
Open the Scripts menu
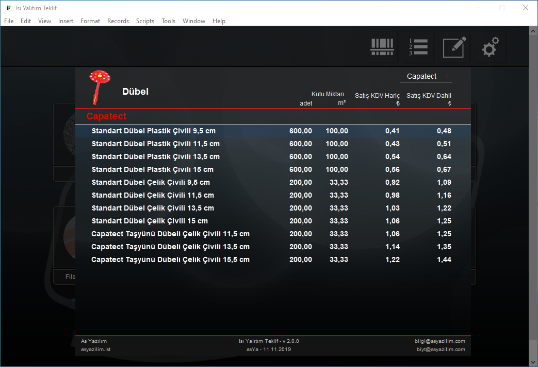145,21
